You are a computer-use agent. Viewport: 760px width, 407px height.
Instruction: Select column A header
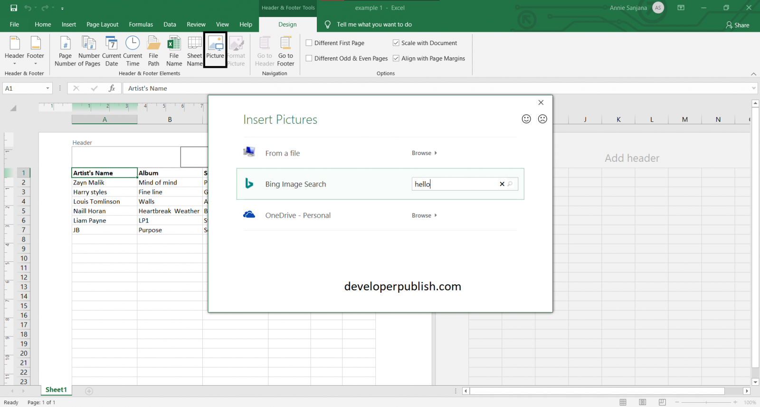click(x=104, y=120)
